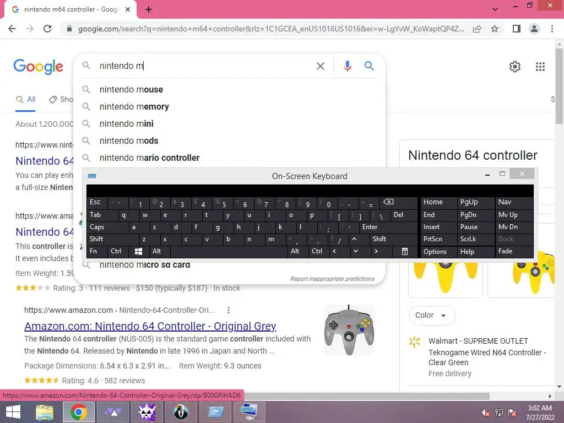
Task: Bookmark this page with star icon
Action: tap(495, 29)
